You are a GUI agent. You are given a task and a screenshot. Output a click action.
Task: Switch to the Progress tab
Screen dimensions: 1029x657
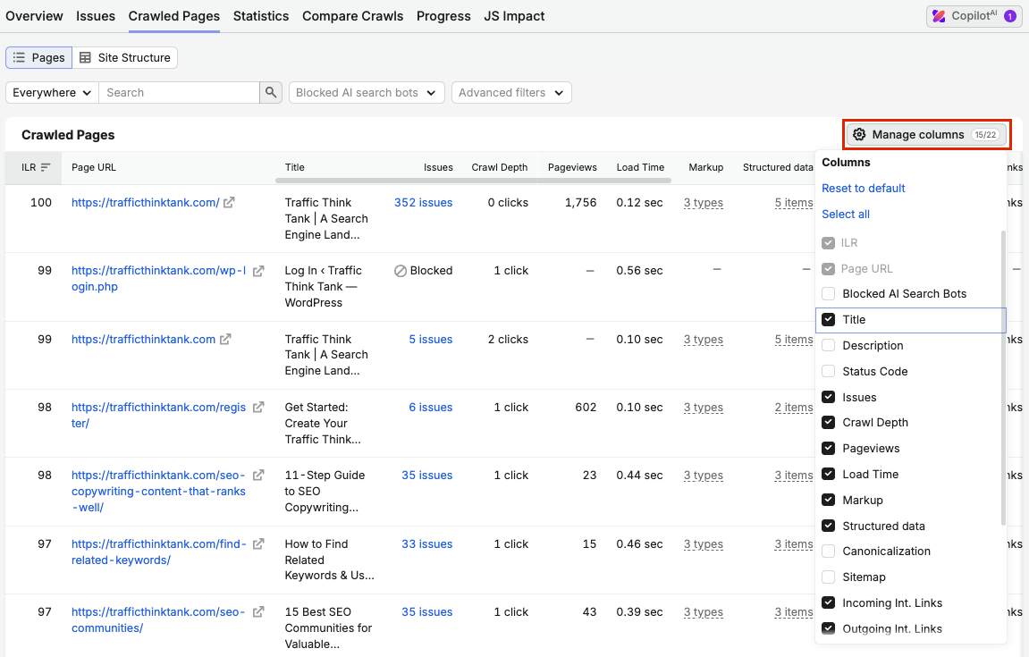443,16
